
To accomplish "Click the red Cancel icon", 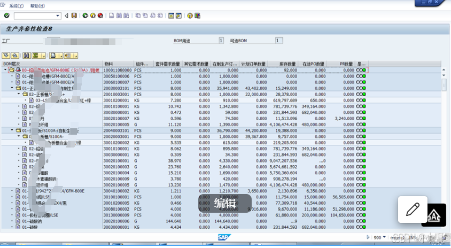I will 100,15.
